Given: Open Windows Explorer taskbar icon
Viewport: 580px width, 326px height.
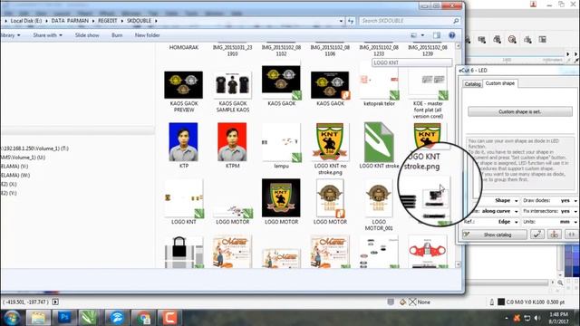Looking at the screenshot, I should (x=38, y=317).
